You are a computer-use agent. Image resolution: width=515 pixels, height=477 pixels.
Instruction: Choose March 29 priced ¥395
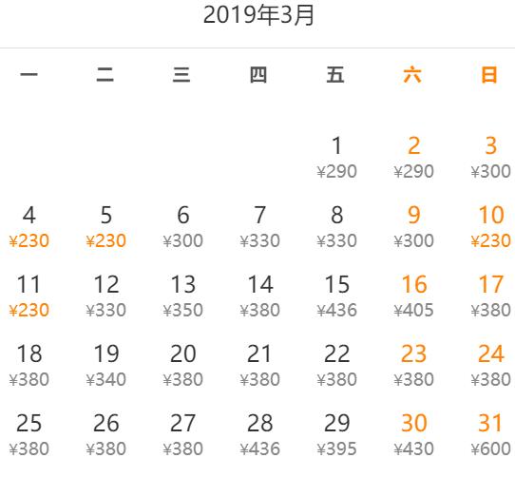click(336, 435)
